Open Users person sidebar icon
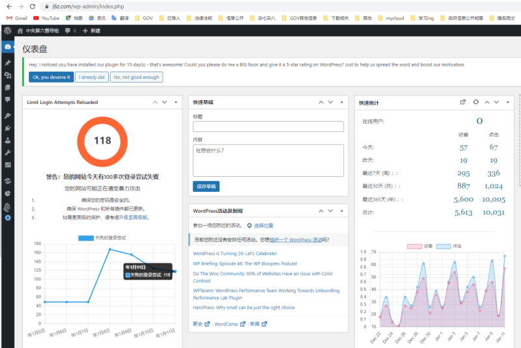 click(8, 141)
